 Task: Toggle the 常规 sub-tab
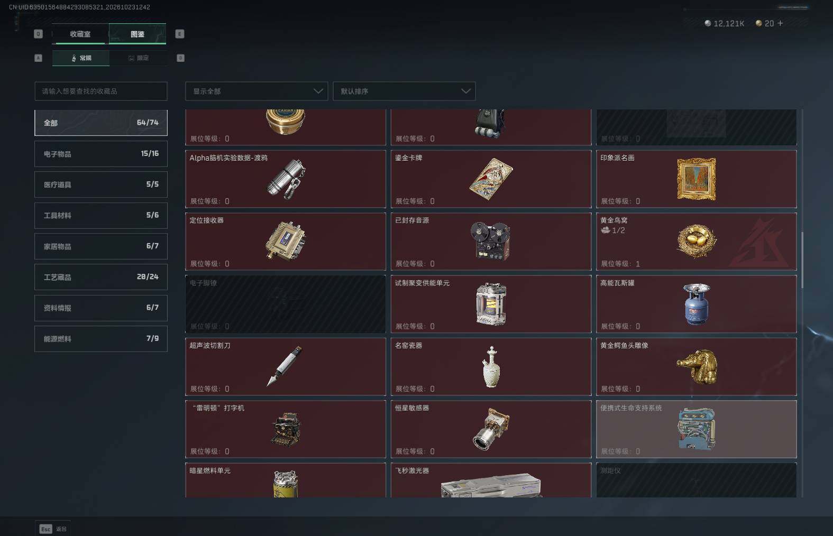[x=81, y=58]
